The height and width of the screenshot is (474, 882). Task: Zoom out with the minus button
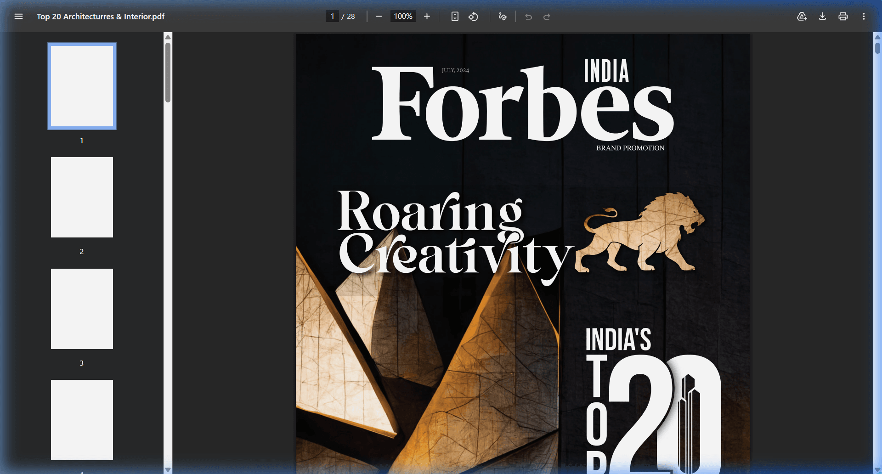click(379, 17)
